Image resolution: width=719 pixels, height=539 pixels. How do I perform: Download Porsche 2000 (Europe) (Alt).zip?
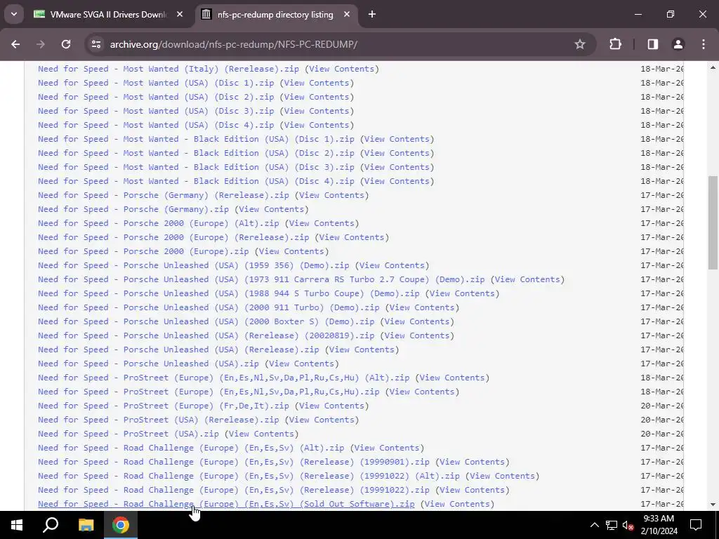[158, 223]
